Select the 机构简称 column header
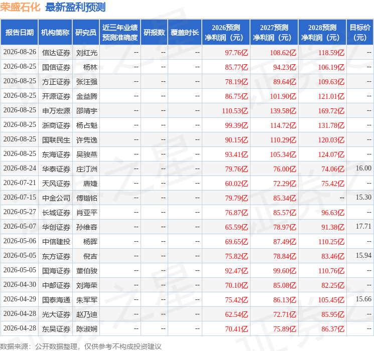 55,33
